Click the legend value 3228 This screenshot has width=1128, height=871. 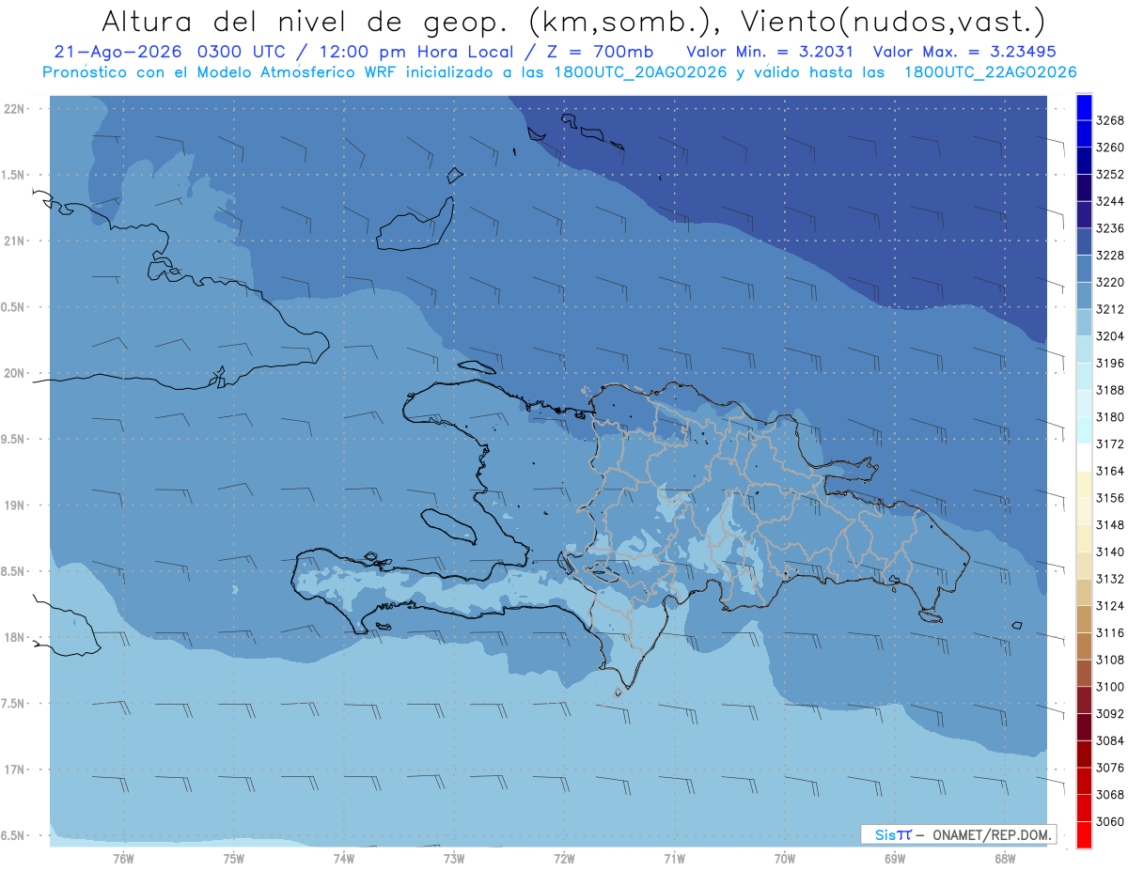tap(1110, 256)
